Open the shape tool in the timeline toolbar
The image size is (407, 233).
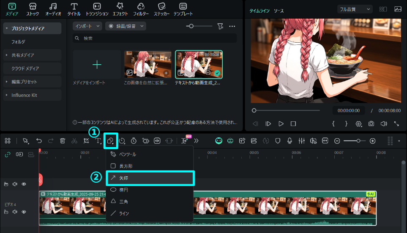tap(110, 141)
